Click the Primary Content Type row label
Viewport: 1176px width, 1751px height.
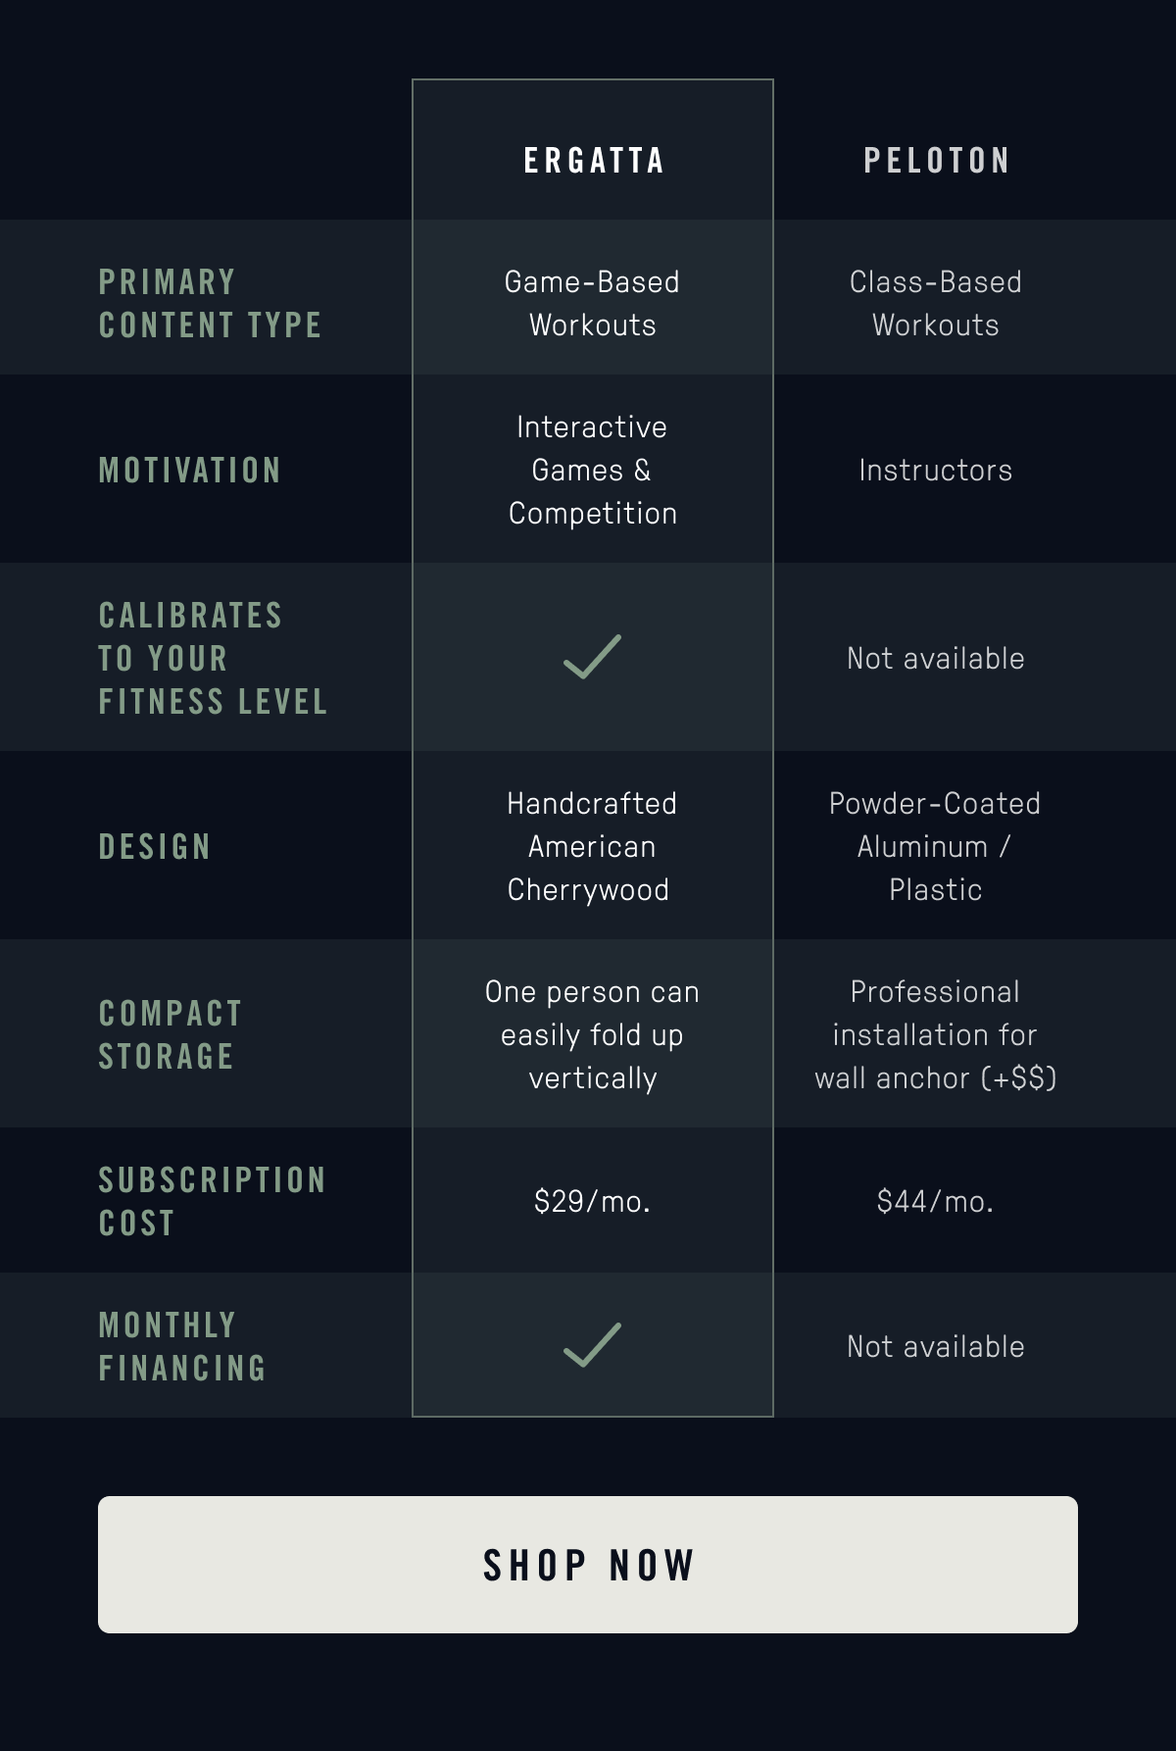(210, 303)
